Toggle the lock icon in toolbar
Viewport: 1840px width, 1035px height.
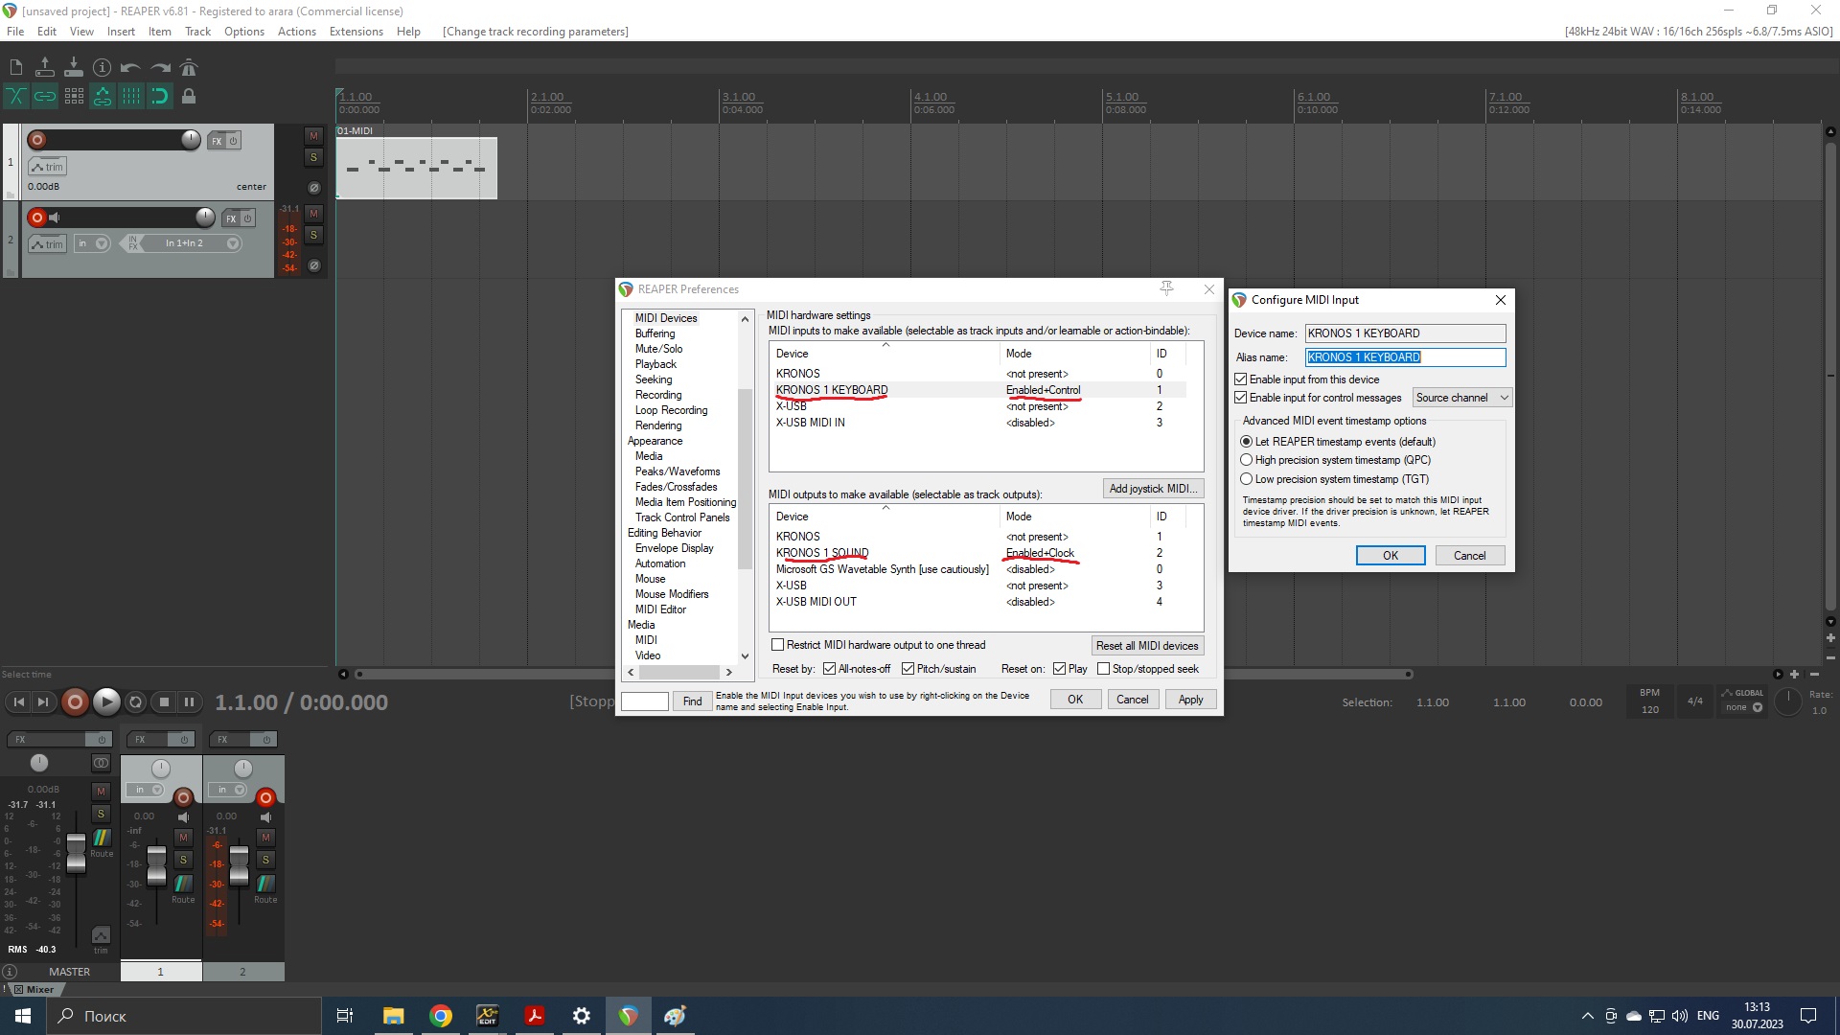pos(189,96)
